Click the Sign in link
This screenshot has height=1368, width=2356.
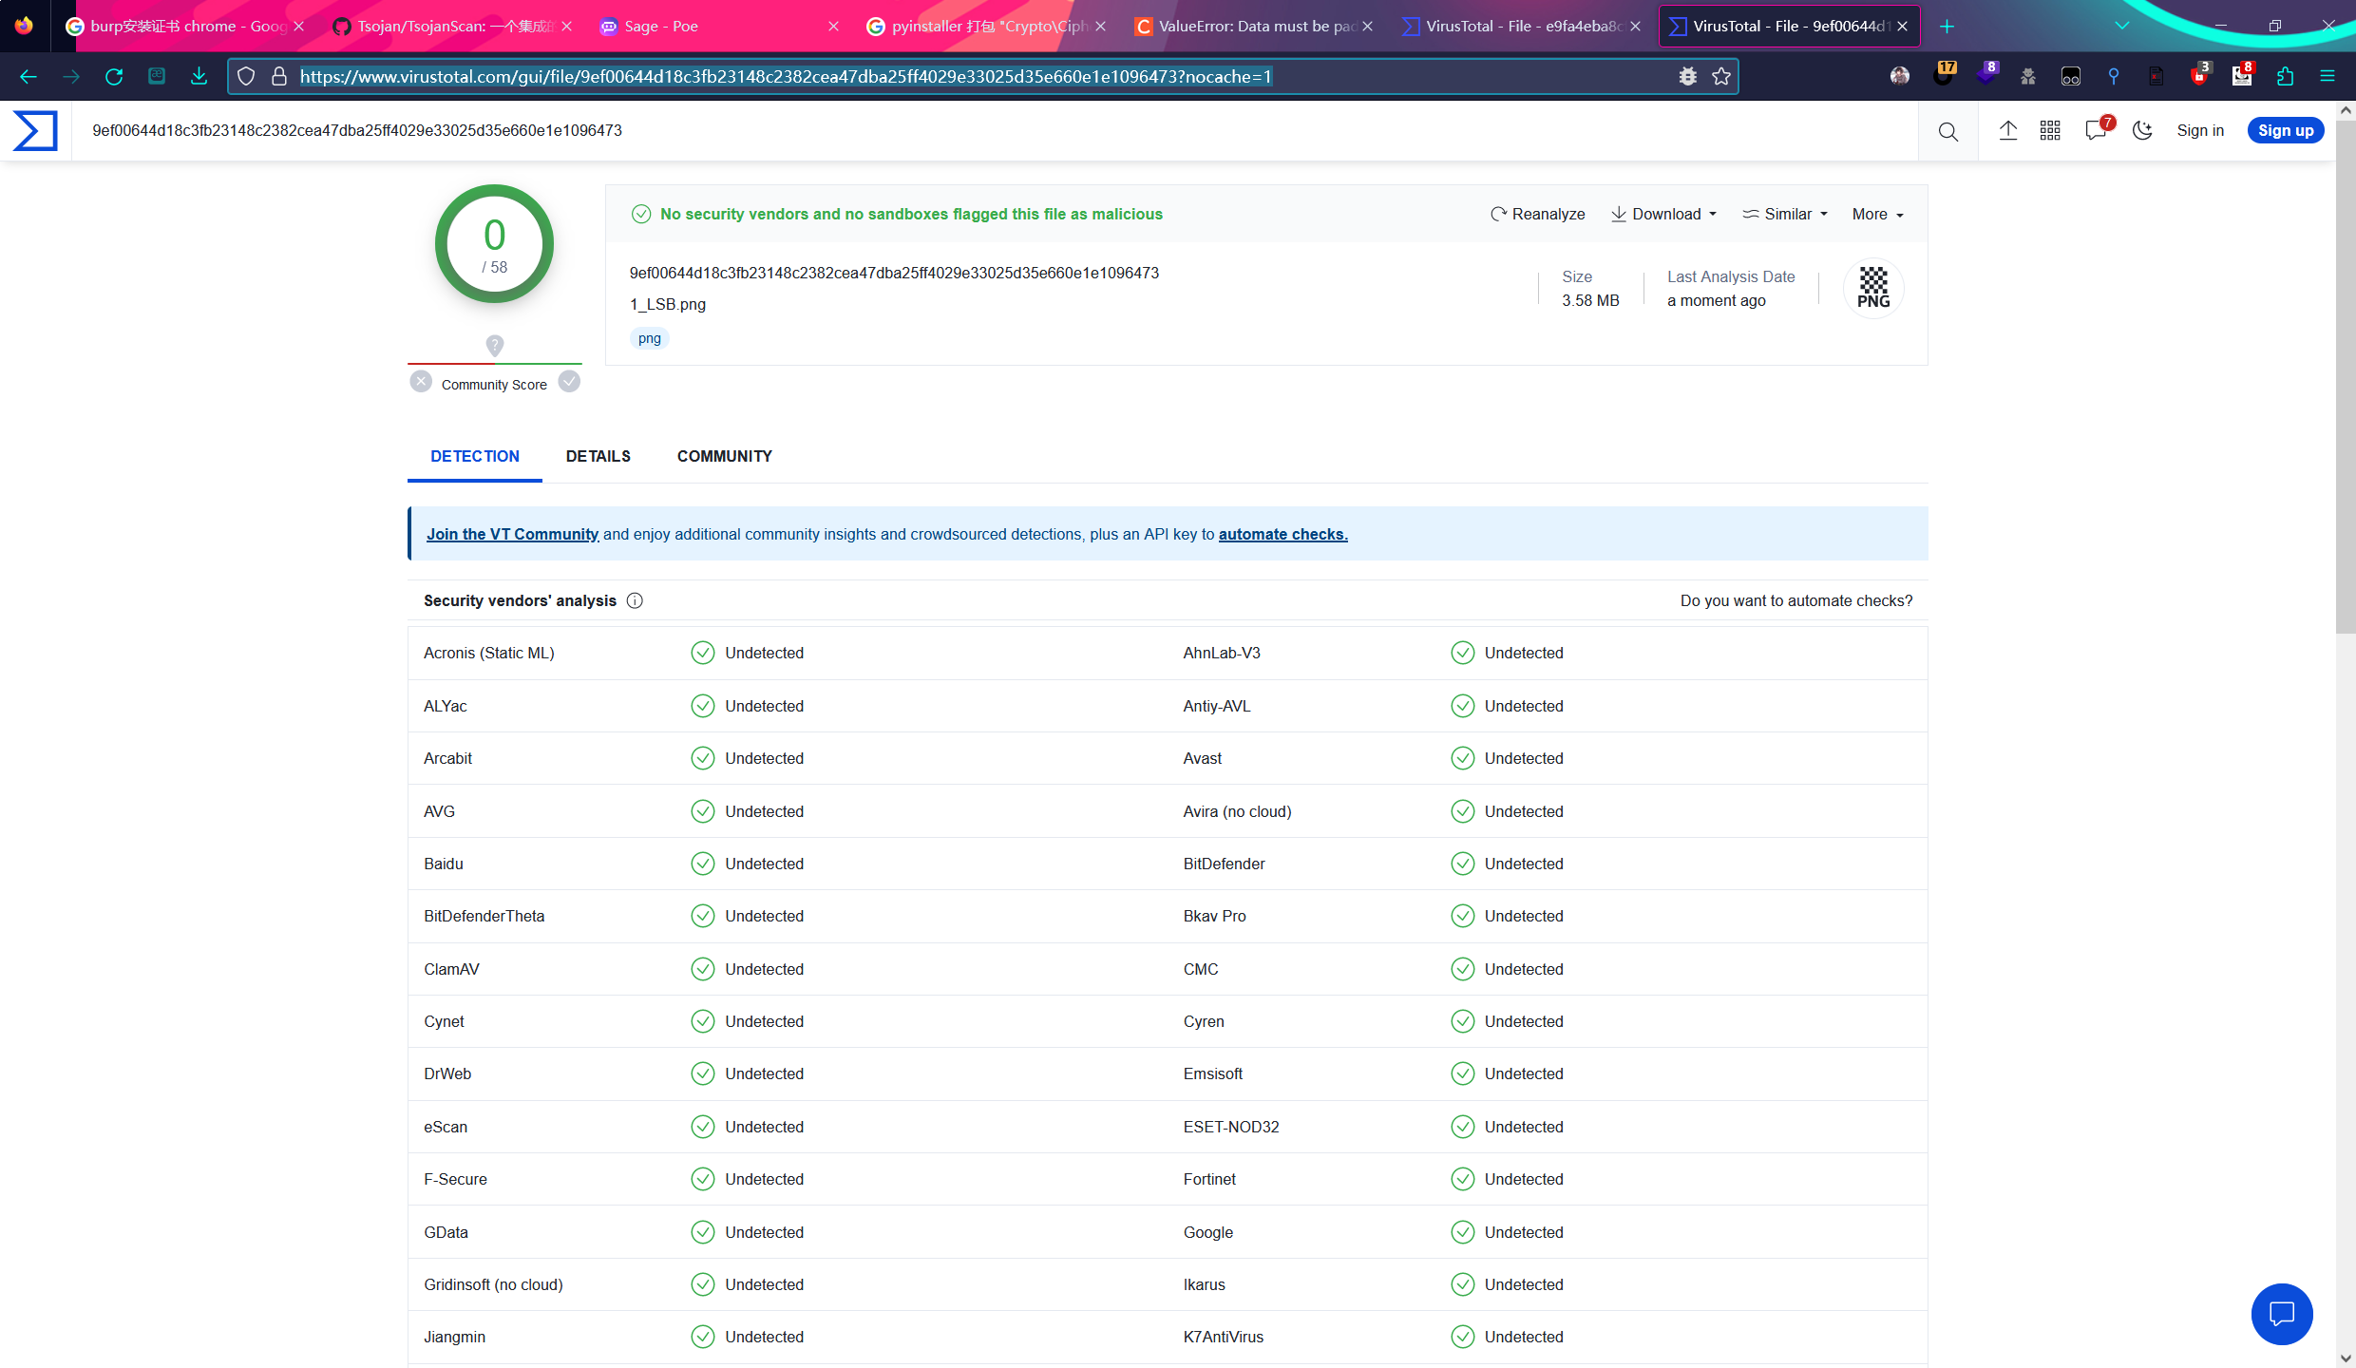click(x=2200, y=130)
